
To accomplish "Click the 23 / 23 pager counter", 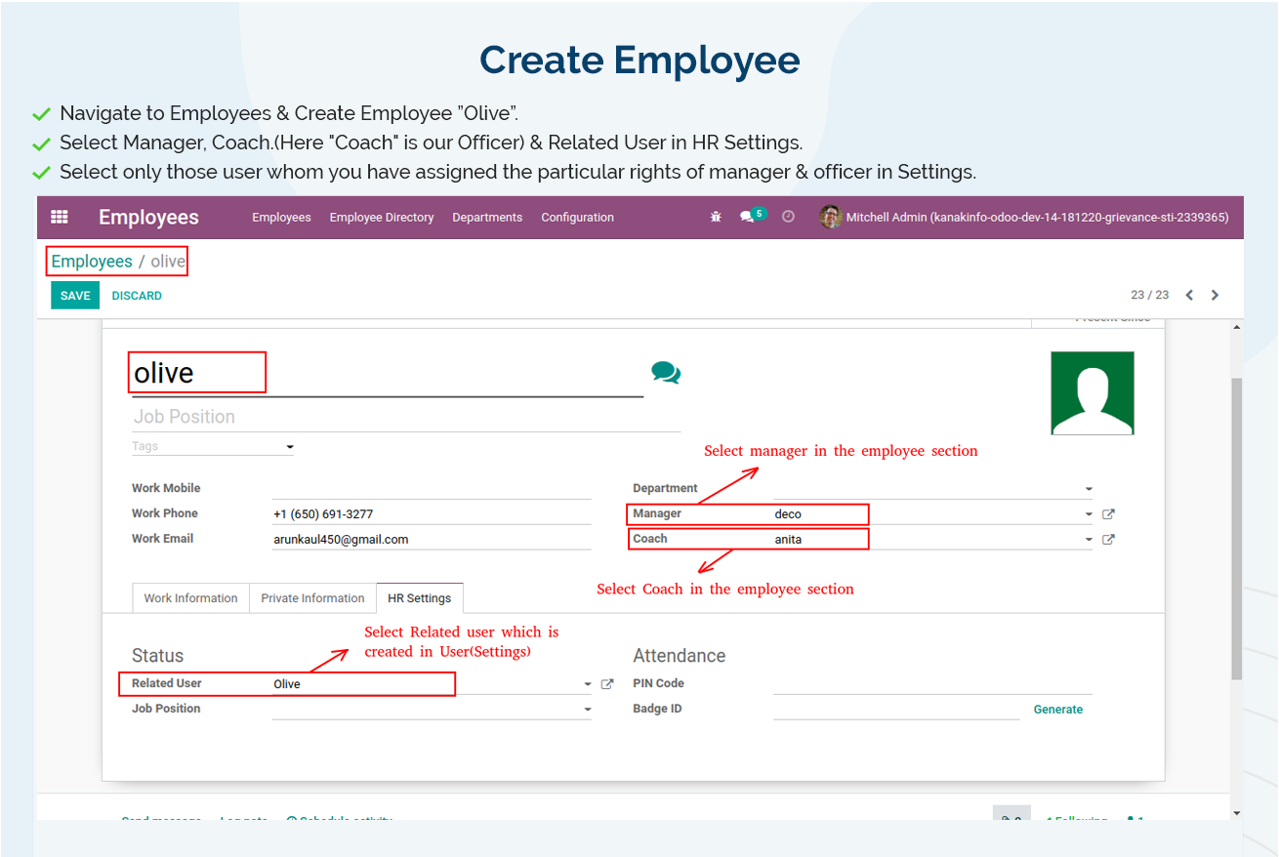I will click(1149, 295).
